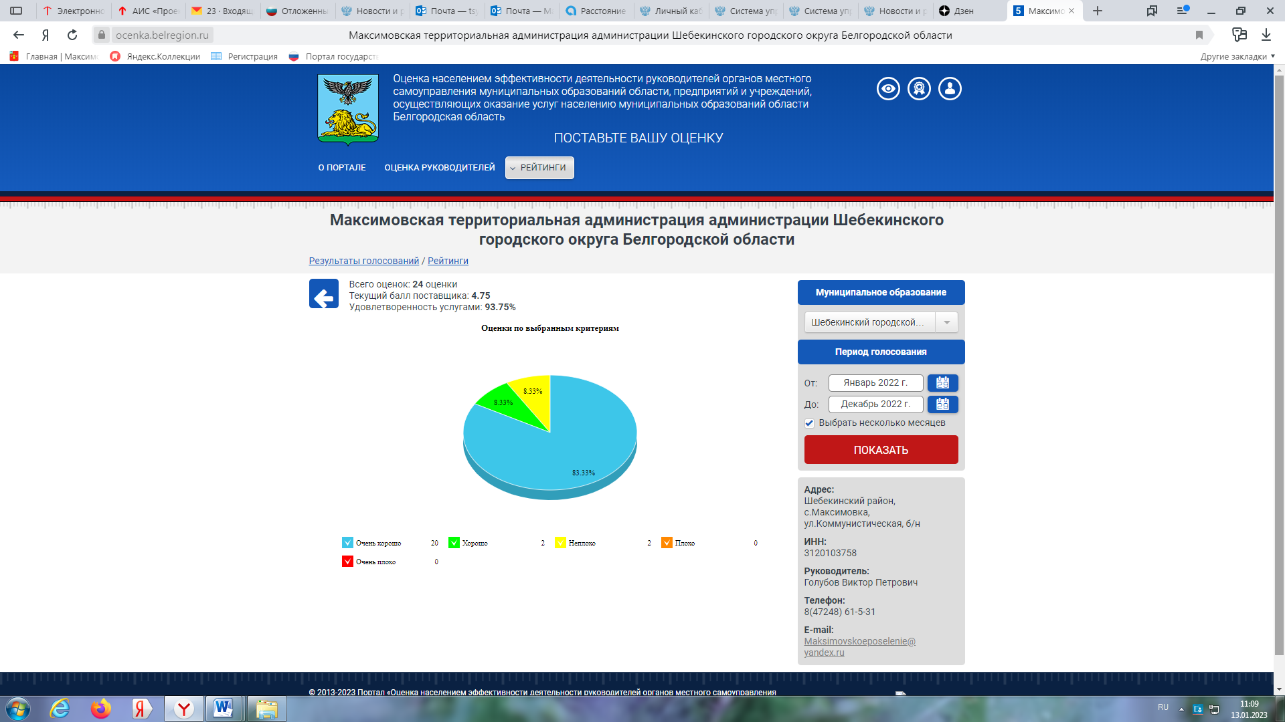Open the 'ОЦЕНКА РУКОВОДИТЕЛЕЙ' menu item
Image resolution: width=1285 pixels, height=722 pixels.
(440, 168)
